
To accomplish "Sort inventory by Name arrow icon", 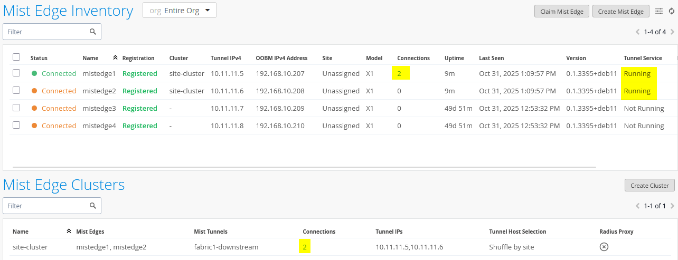I will (115, 58).
